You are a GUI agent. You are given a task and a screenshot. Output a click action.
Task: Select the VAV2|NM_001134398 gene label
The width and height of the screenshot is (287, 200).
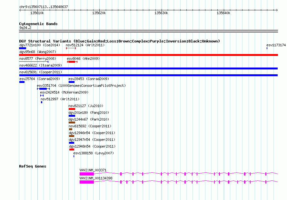point(96,178)
